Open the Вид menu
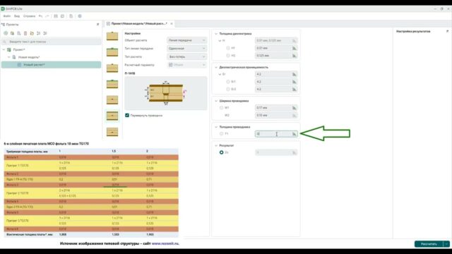The height and width of the screenshot is (254, 452). pyautogui.click(x=17, y=16)
